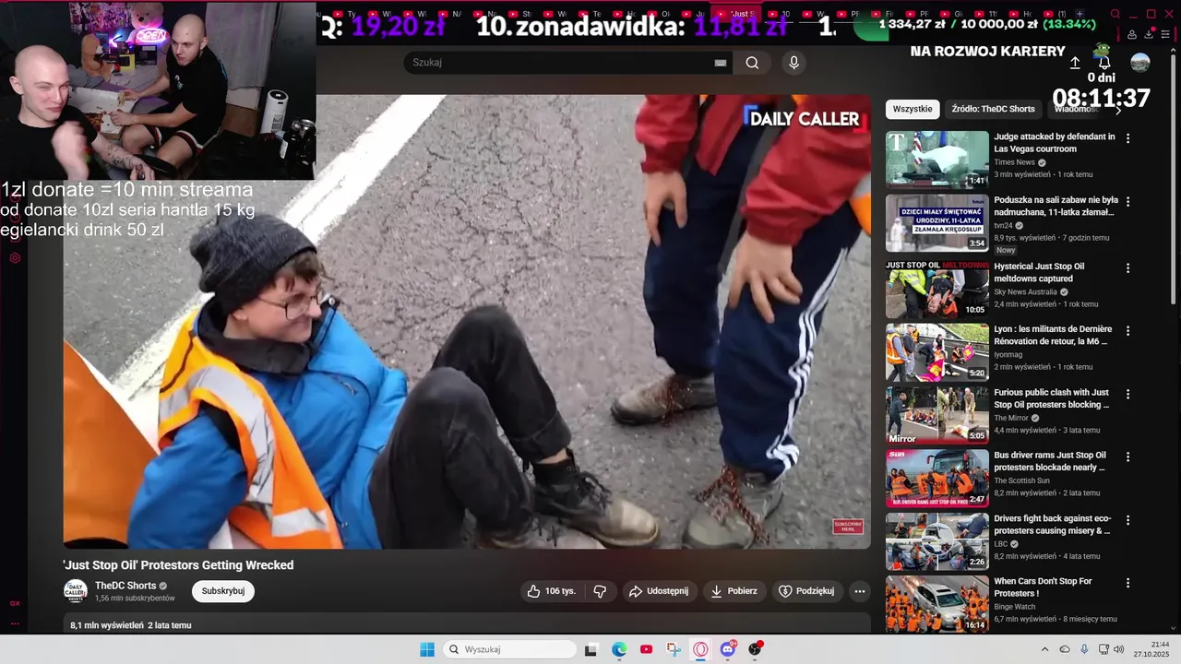Open options menu for Furious public clash video
Viewport: 1181px width, 664px height.
point(1127,394)
